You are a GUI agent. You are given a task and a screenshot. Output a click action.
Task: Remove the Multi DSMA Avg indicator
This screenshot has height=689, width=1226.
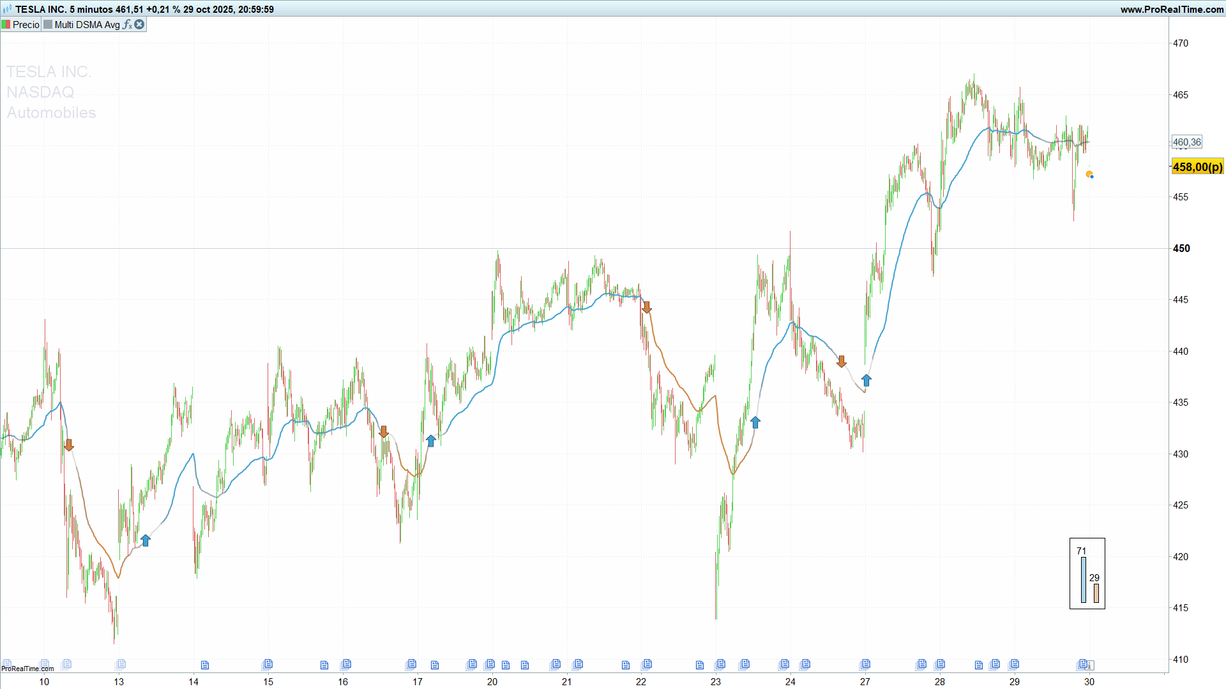(x=139, y=24)
